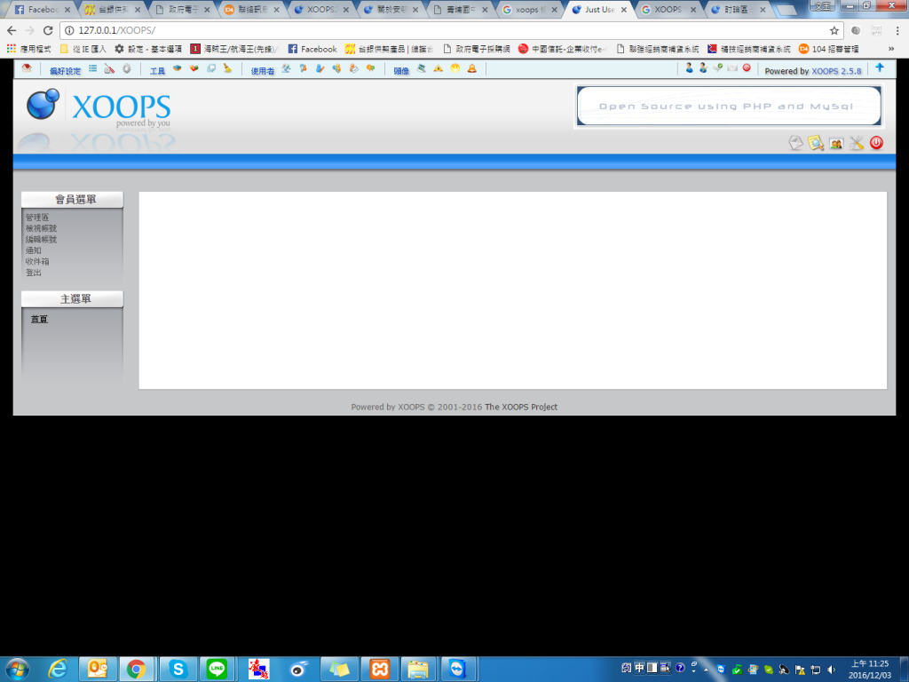The height and width of the screenshot is (682, 909).
Task: Switch to the Just Use browser tab
Action: [598, 10]
